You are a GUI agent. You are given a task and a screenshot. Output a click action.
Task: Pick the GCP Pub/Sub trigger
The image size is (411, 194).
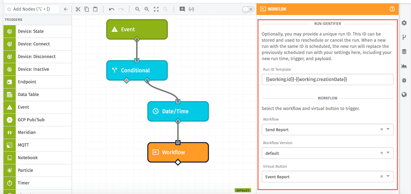(x=38, y=120)
